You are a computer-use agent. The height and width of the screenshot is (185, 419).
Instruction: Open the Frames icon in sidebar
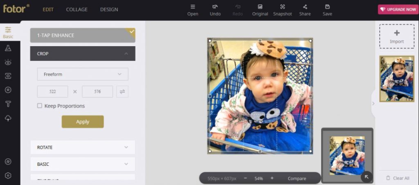[8, 76]
